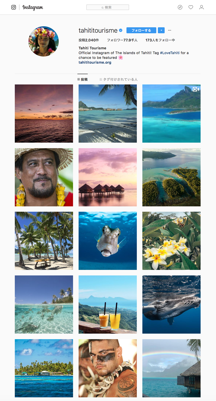Screen dimensions: 216x401
Task: Open the sunset over ocean post thumbnail
Action: click(x=44, y=114)
